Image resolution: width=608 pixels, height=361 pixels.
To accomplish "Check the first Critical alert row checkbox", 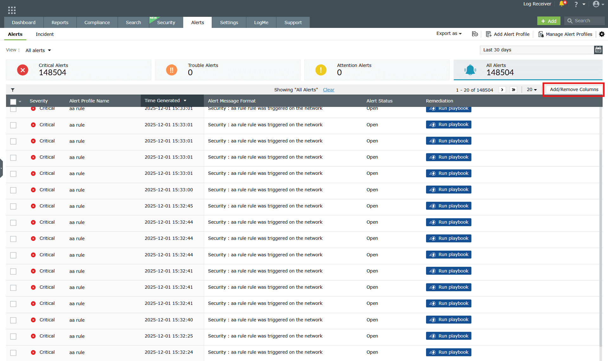I will click(x=13, y=109).
